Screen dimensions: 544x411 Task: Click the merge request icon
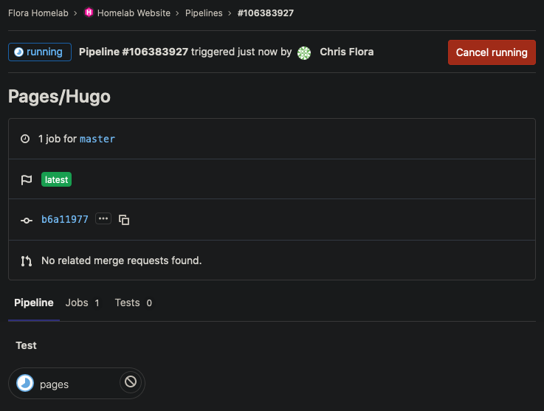[x=27, y=260]
